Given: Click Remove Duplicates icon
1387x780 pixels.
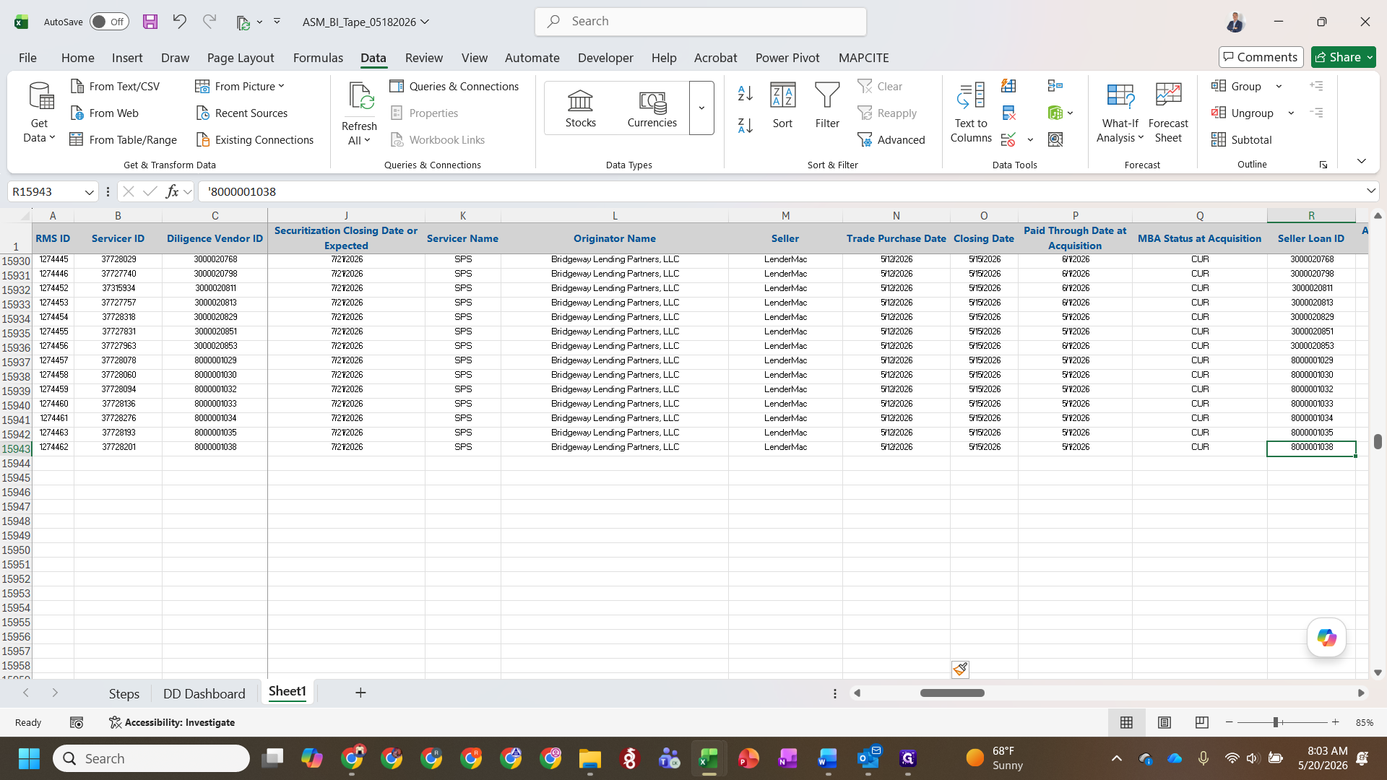Looking at the screenshot, I should [1008, 113].
